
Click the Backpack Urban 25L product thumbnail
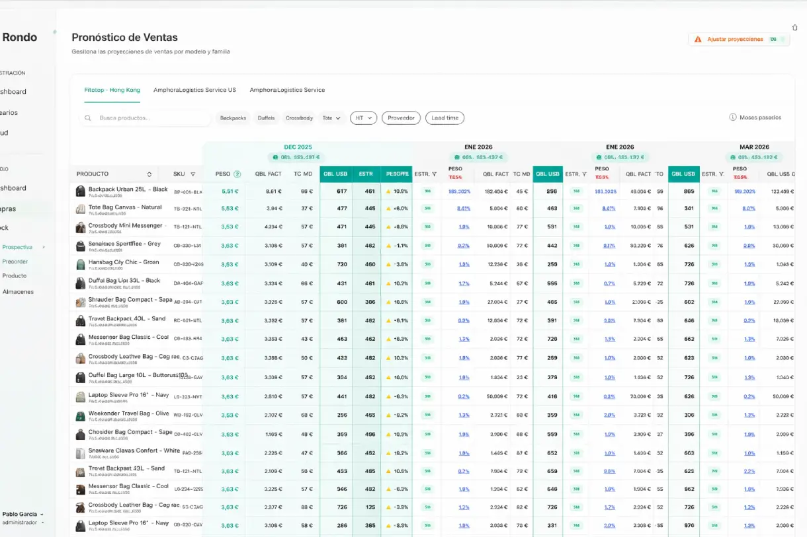[80, 191]
